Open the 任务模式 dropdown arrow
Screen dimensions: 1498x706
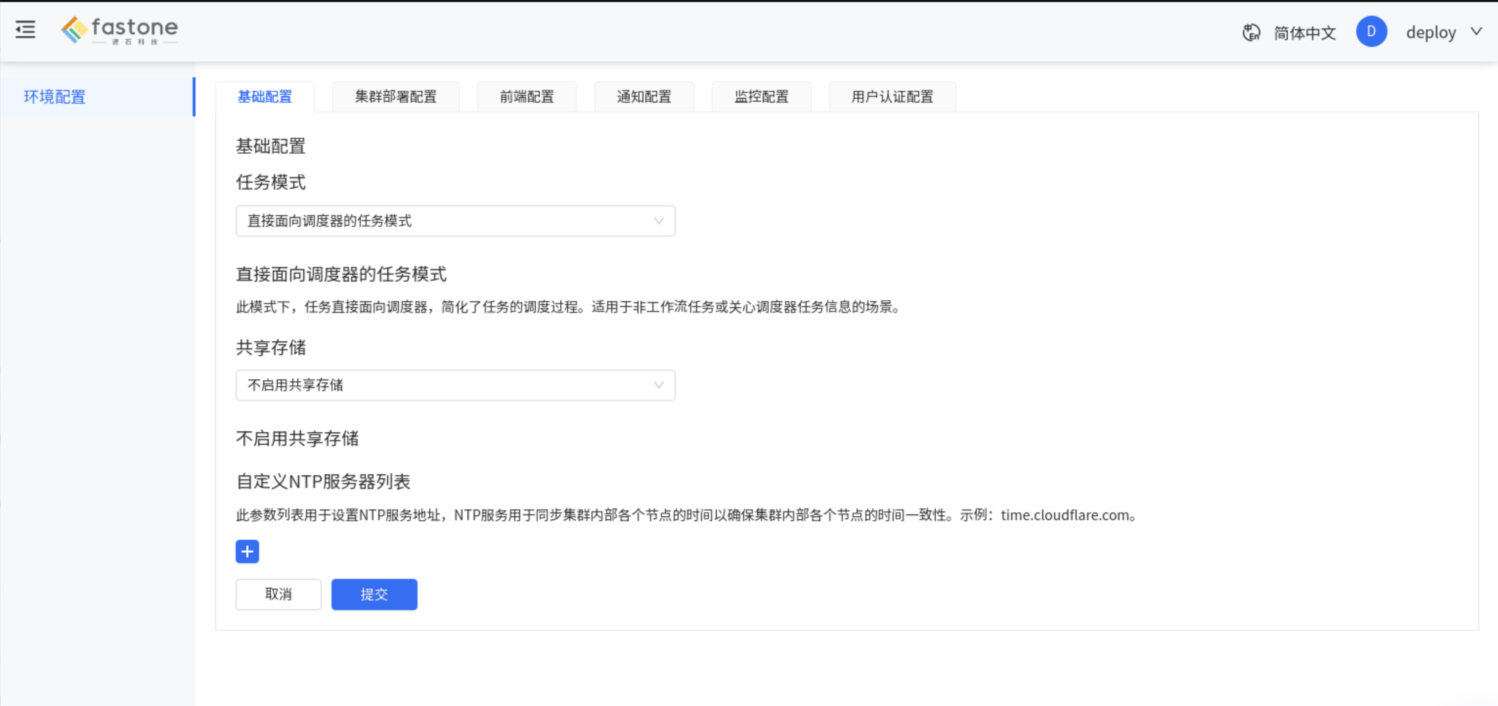(x=658, y=221)
